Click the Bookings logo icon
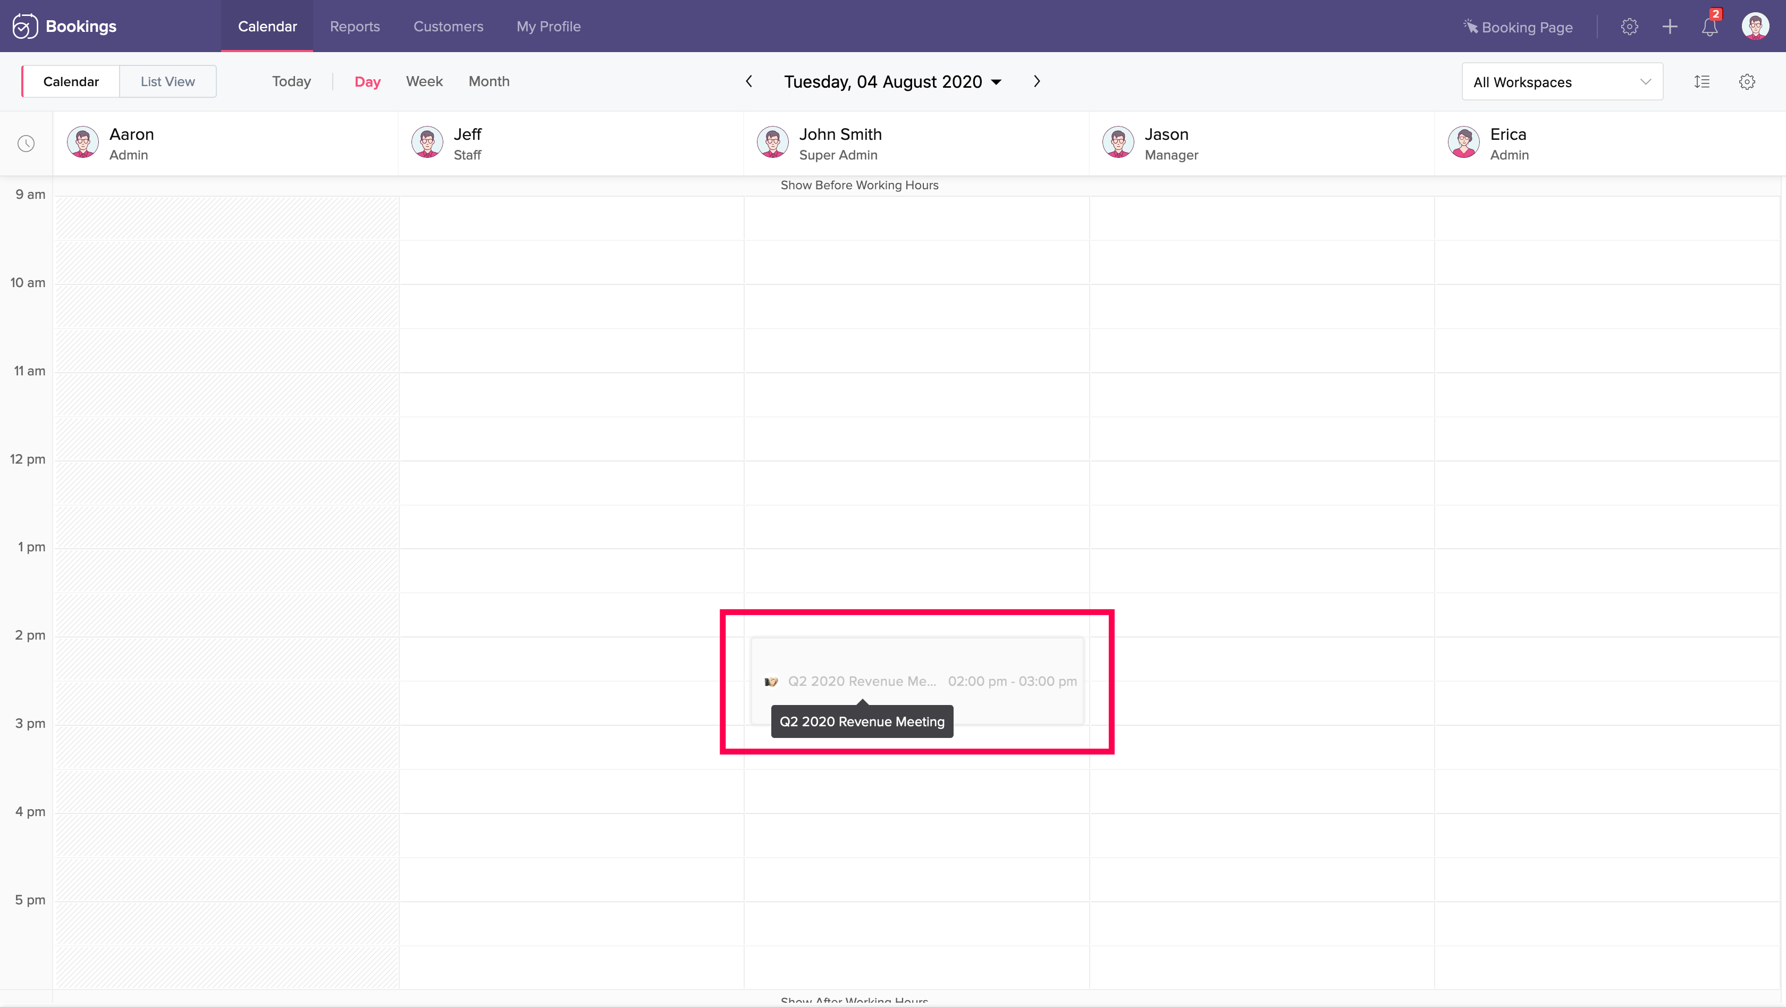Screen dimensions: 1786x1007 click(25, 27)
